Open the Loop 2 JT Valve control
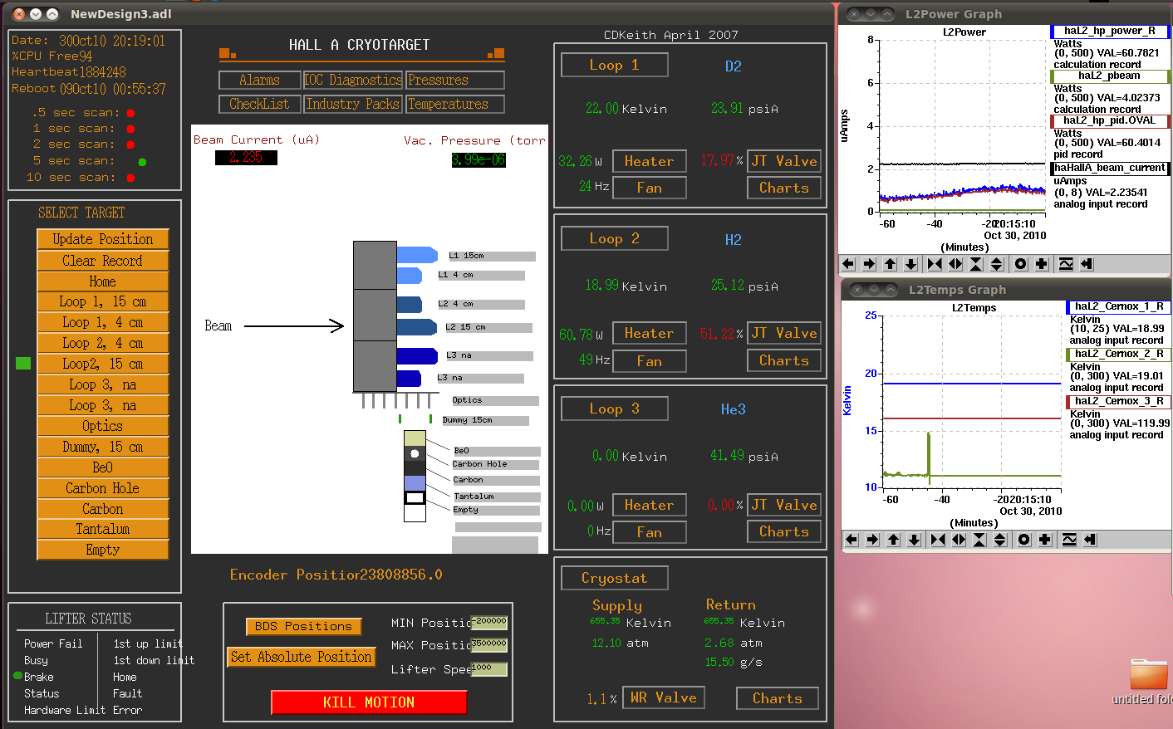Image resolution: width=1173 pixels, height=729 pixels. click(784, 333)
